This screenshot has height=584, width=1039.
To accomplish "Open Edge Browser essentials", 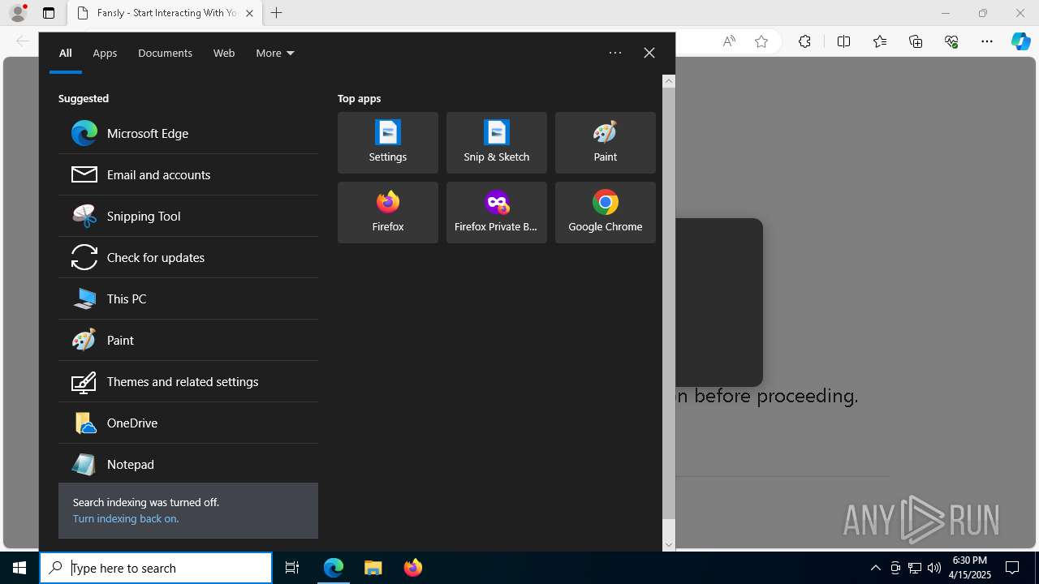I will point(951,41).
